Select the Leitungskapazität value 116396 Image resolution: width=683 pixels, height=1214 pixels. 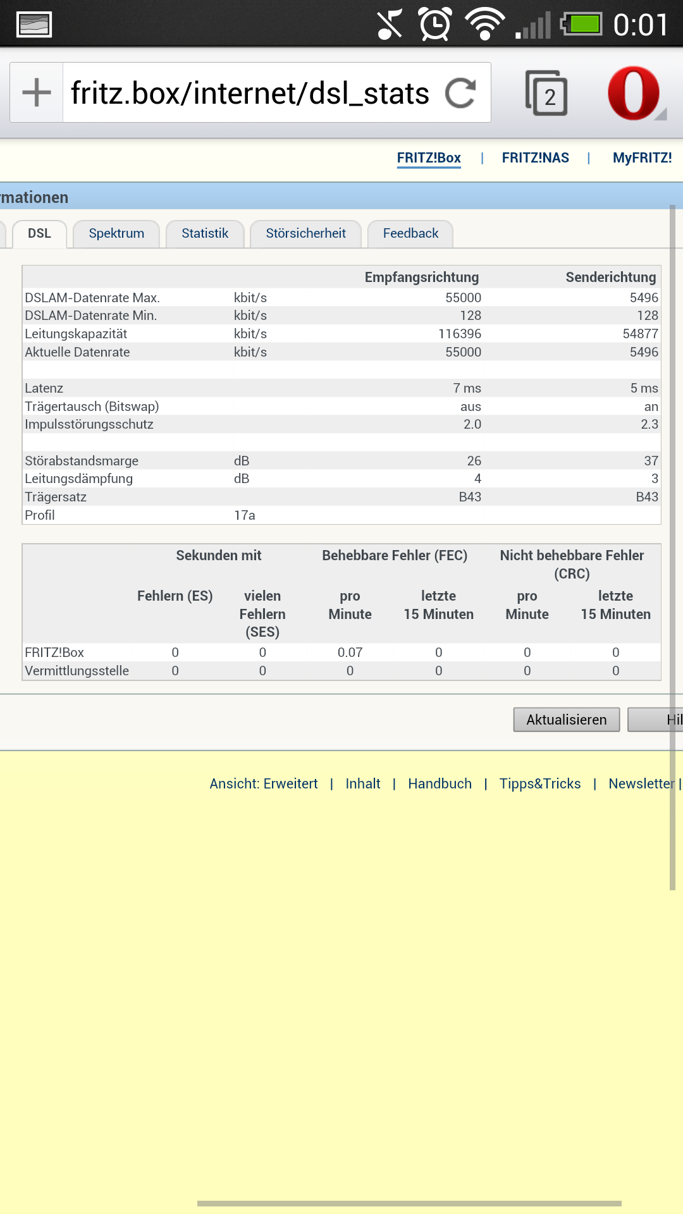tap(460, 334)
